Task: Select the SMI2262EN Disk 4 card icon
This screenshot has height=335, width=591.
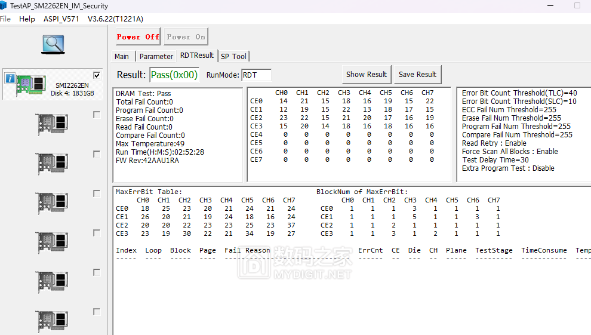Action: click(30, 84)
